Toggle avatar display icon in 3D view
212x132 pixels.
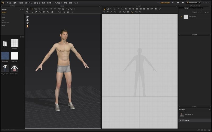[28, 20]
